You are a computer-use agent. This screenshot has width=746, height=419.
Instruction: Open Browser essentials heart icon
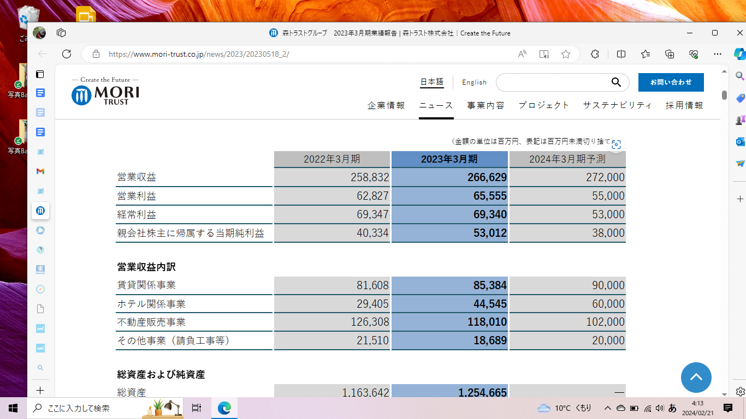(694, 54)
